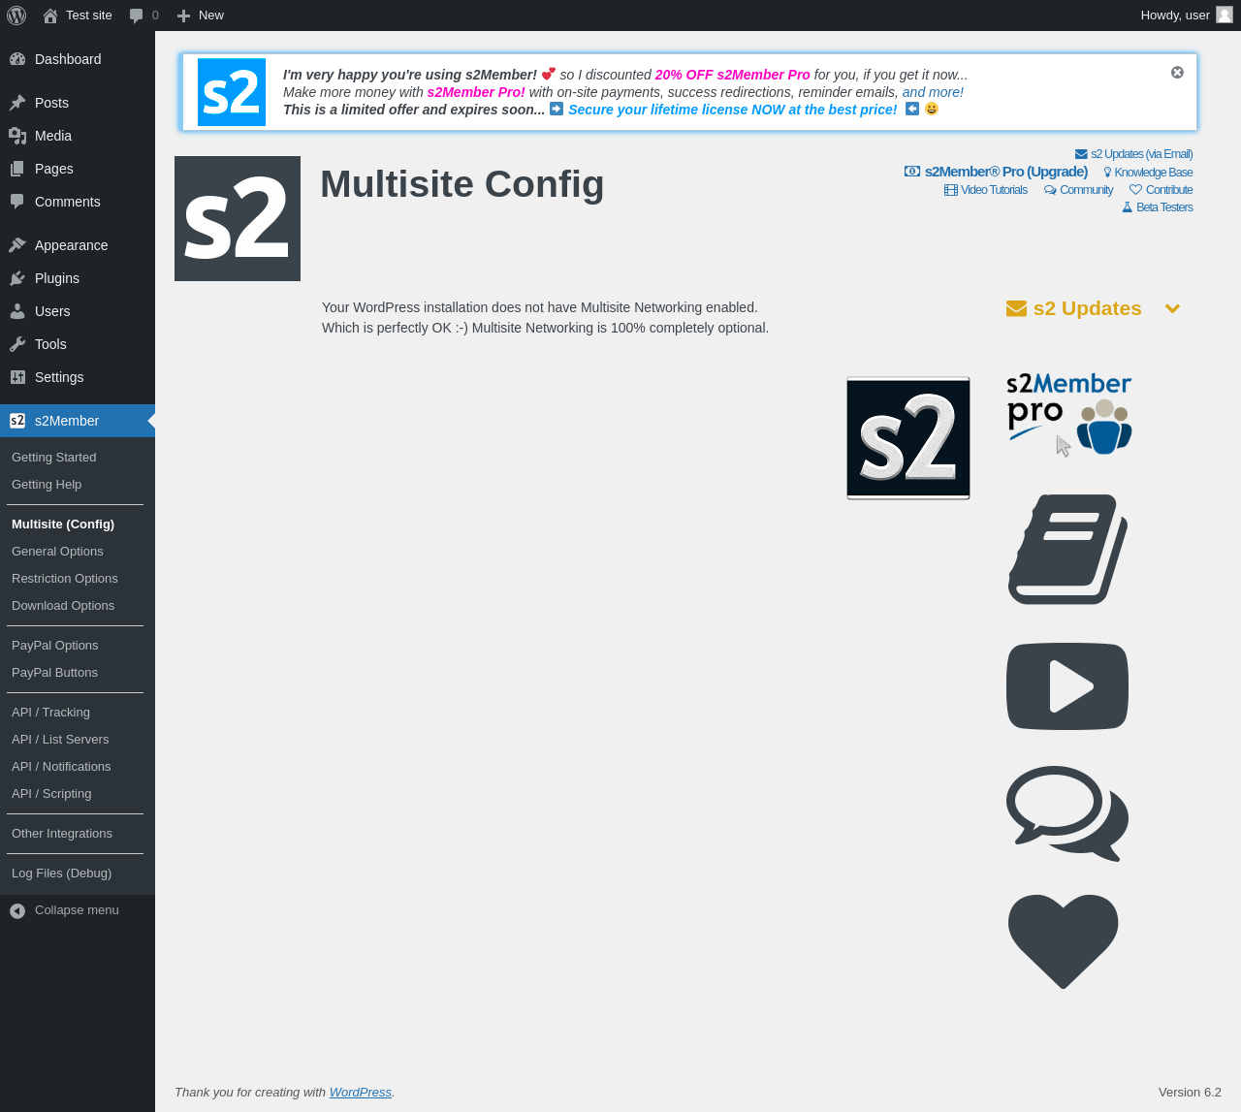Open the large Knowledge Base book icon
The width and height of the screenshot is (1241, 1112).
coord(1067,550)
